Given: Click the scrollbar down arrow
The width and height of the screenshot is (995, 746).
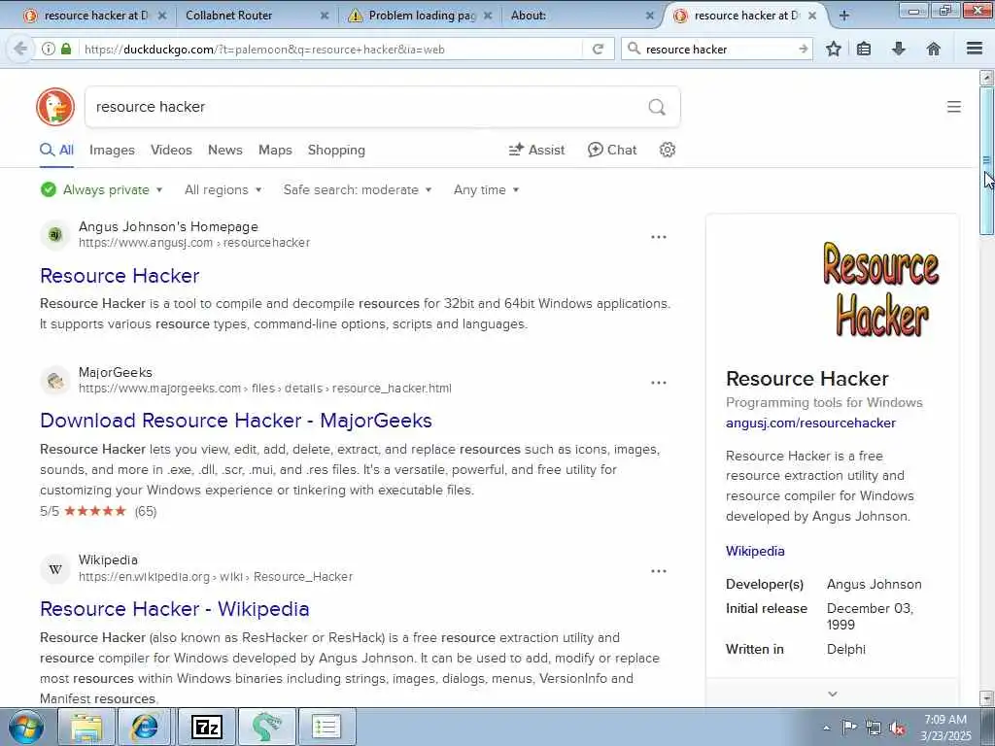Looking at the screenshot, I should coord(987,698).
